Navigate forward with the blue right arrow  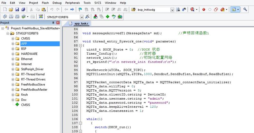point(72,10)
